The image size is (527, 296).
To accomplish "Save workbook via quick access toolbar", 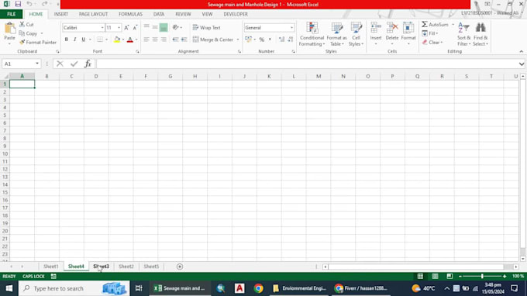I will [x=18, y=4].
